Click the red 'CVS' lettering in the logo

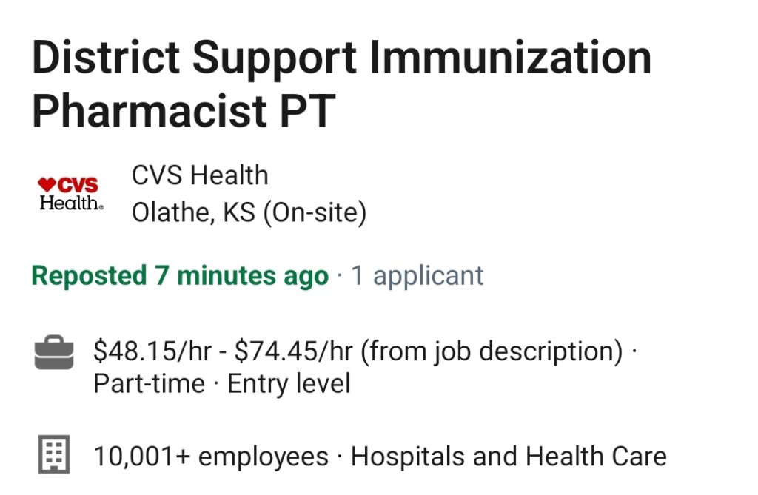(x=78, y=185)
